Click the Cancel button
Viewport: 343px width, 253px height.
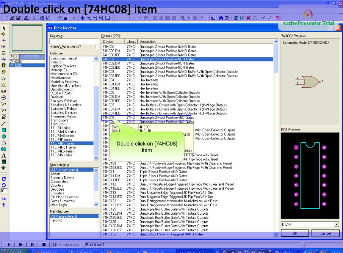pyautogui.click(x=325, y=233)
